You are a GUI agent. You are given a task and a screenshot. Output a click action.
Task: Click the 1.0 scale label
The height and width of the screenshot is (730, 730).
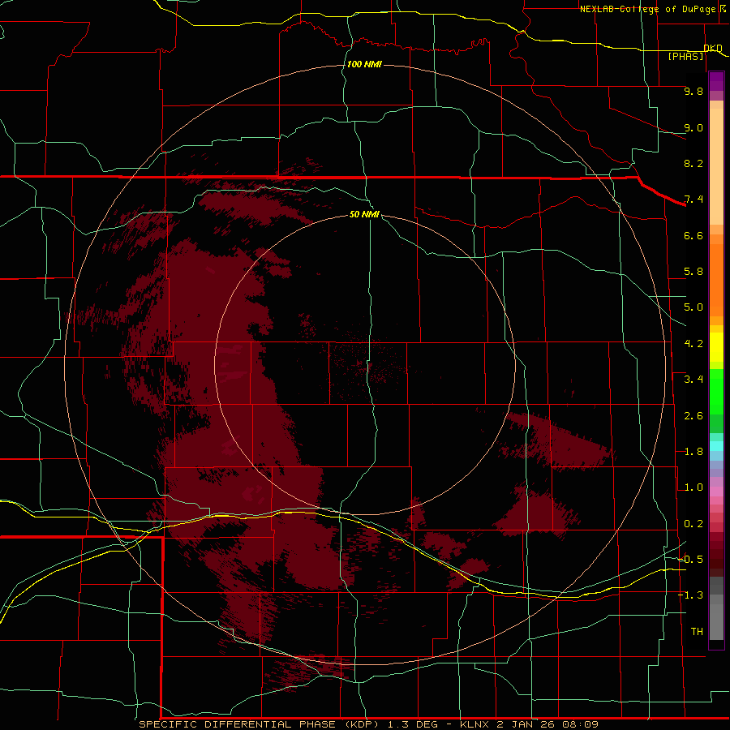[x=693, y=487]
